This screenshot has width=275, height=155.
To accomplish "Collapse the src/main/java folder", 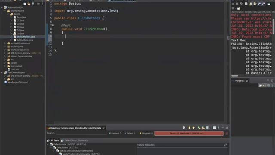I will 5,11.
